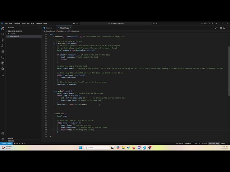
Task: Open the Help menu
Action: [45, 24]
